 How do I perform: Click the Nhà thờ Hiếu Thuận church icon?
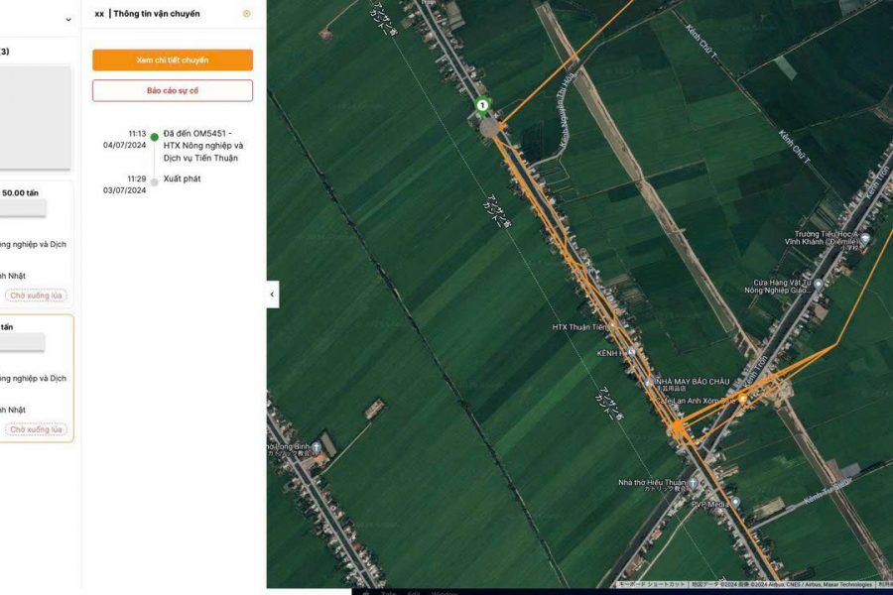[694, 483]
